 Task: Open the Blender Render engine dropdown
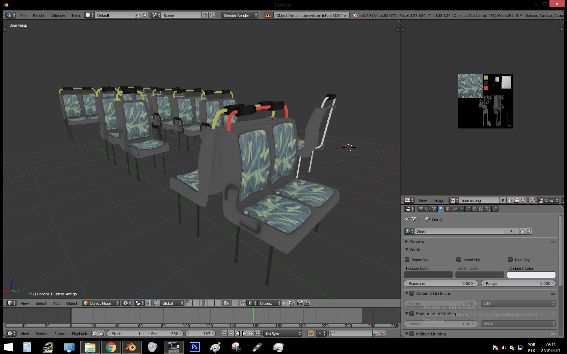239,16
